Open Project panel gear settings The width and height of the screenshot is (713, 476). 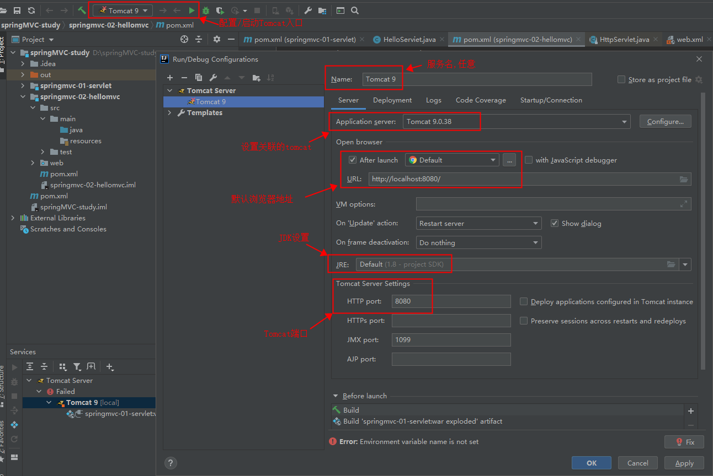(217, 39)
